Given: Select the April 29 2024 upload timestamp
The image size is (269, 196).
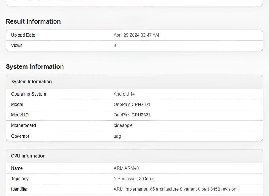Looking at the screenshot, I should point(136,35).
